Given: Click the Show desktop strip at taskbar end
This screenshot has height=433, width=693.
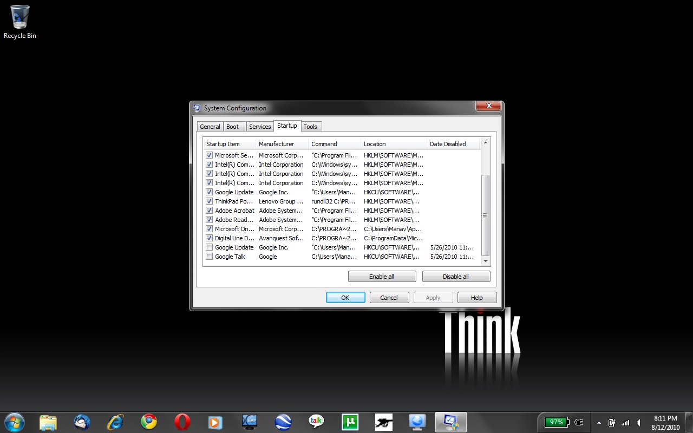Looking at the screenshot, I should point(689,422).
